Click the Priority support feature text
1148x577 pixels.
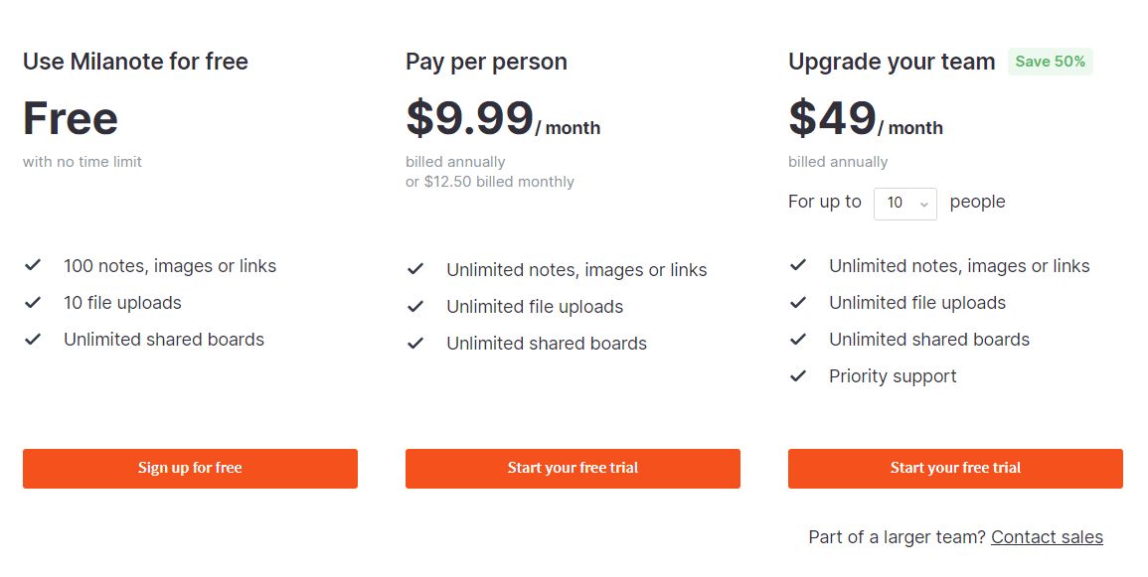[x=893, y=376]
